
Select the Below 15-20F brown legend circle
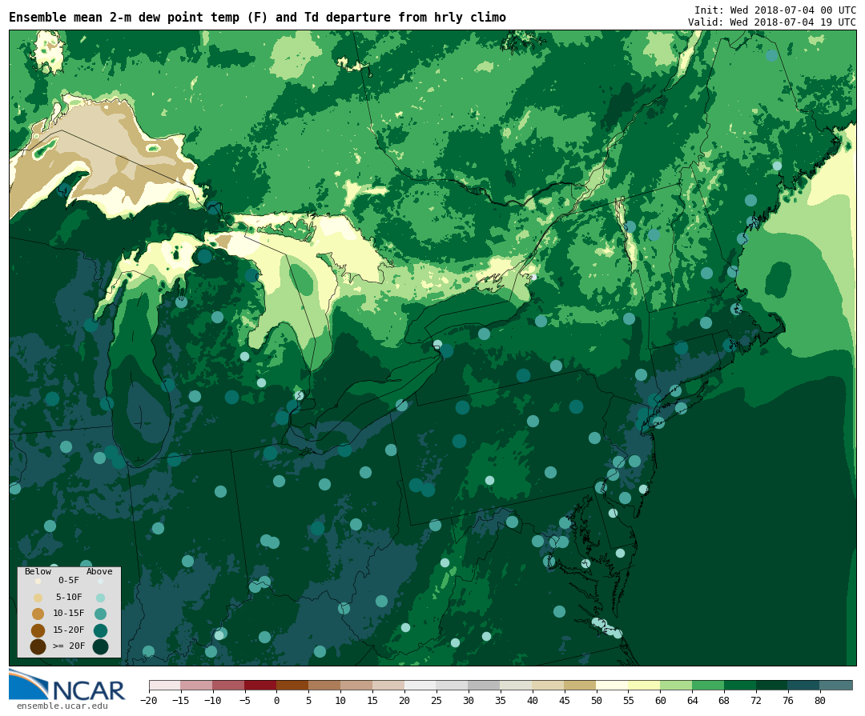tap(38, 630)
